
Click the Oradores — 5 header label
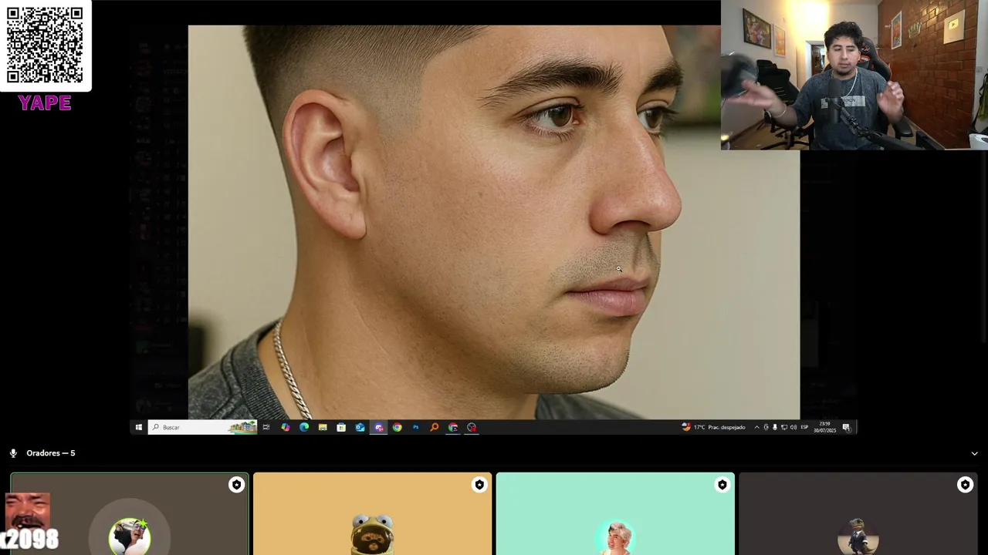50,453
